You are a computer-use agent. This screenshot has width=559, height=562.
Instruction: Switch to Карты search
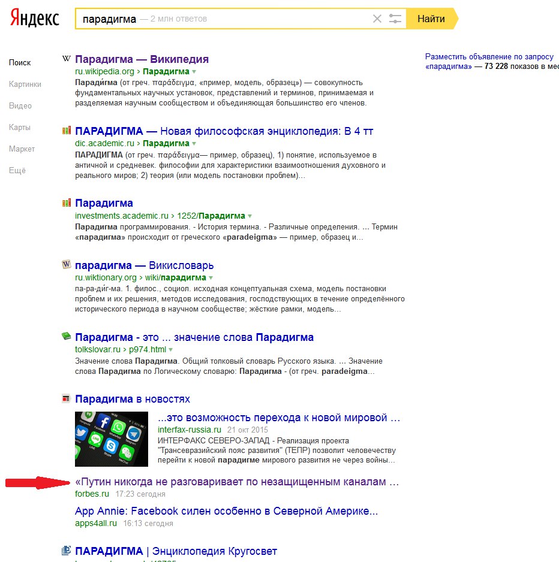click(20, 127)
